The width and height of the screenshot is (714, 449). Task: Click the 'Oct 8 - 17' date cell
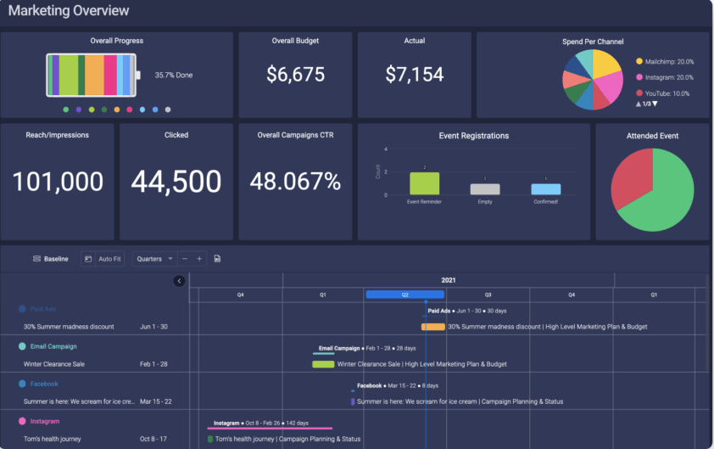(x=153, y=439)
